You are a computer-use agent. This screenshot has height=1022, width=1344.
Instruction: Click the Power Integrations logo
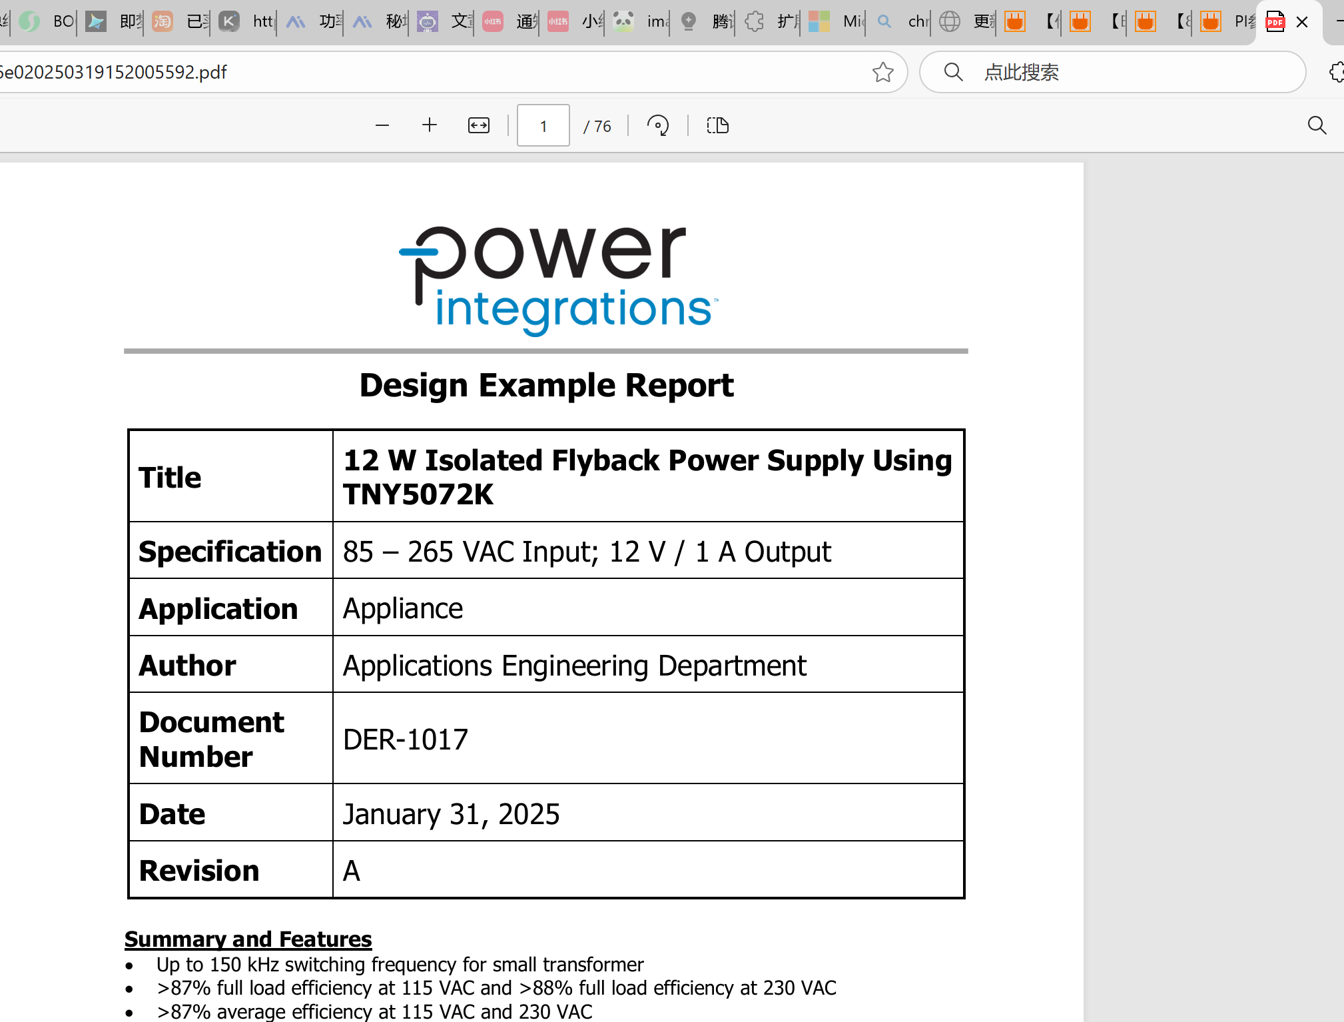558,280
